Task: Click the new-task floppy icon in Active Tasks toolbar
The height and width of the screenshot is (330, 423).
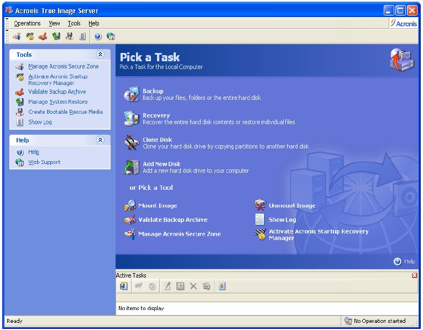Action: [x=124, y=286]
